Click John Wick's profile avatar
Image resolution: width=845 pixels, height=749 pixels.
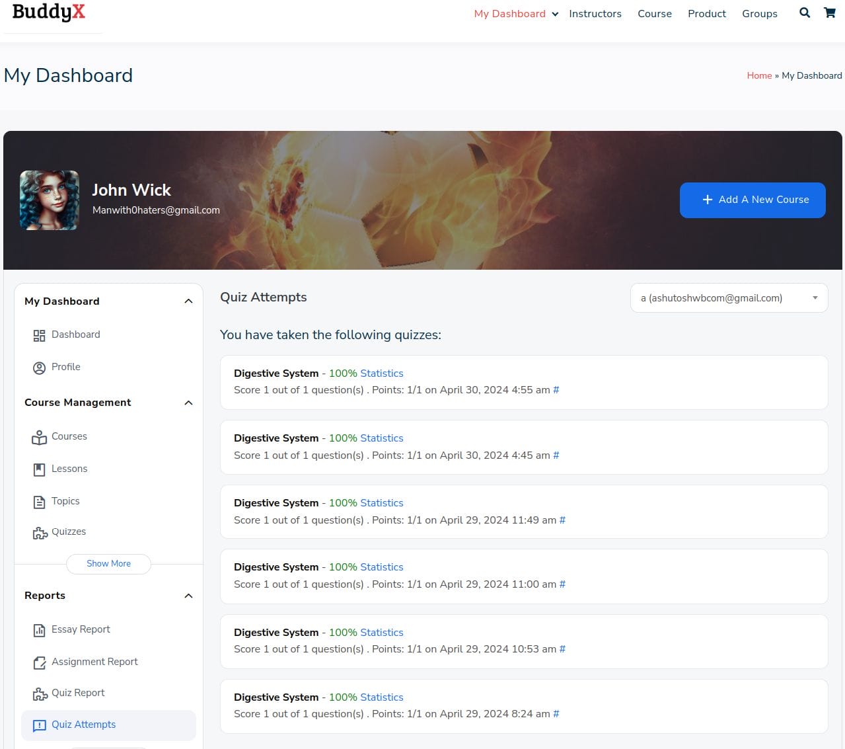(x=50, y=200)
